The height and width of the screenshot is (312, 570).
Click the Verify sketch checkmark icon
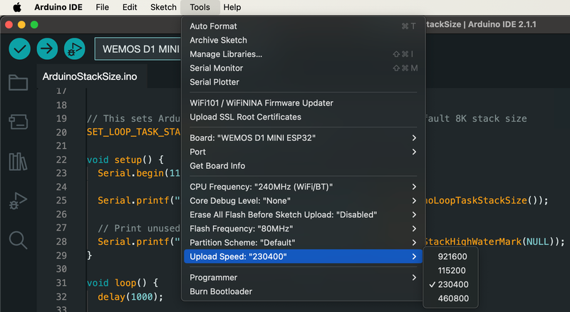pos(20,48)
